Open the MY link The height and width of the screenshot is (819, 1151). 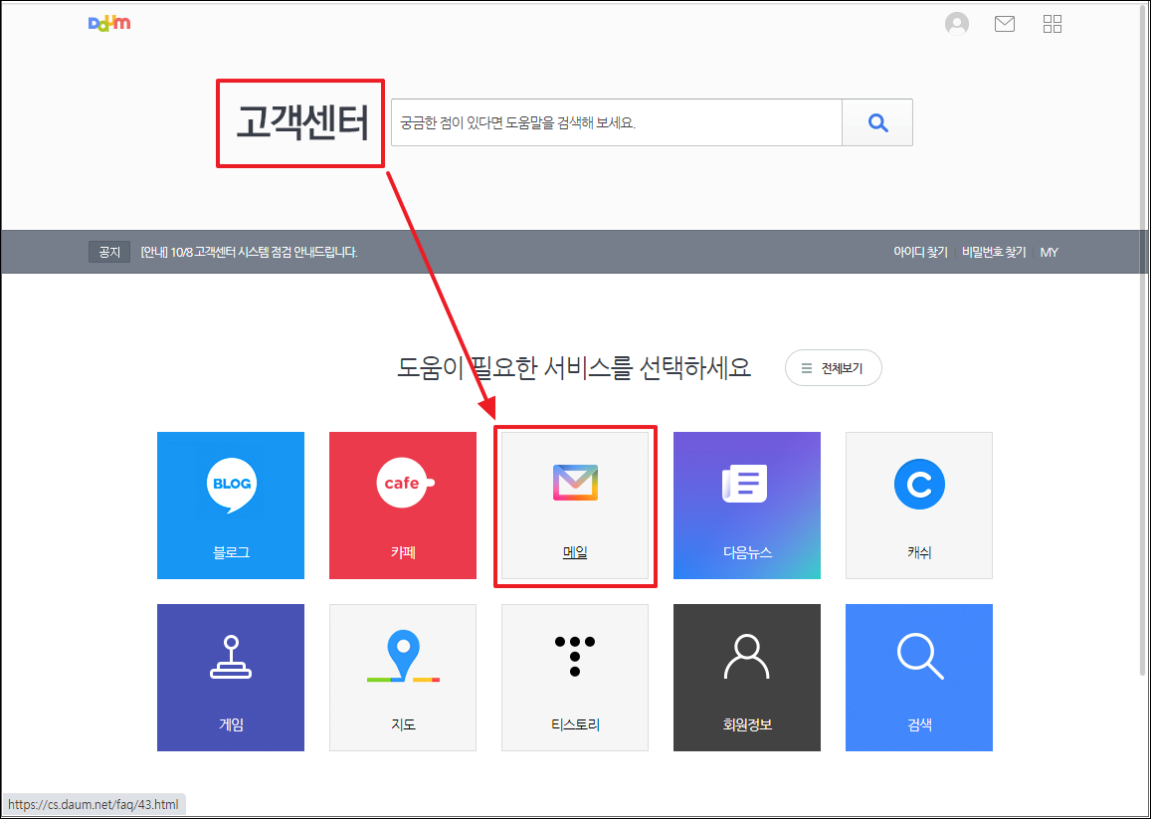click(x=1049, y=252)
